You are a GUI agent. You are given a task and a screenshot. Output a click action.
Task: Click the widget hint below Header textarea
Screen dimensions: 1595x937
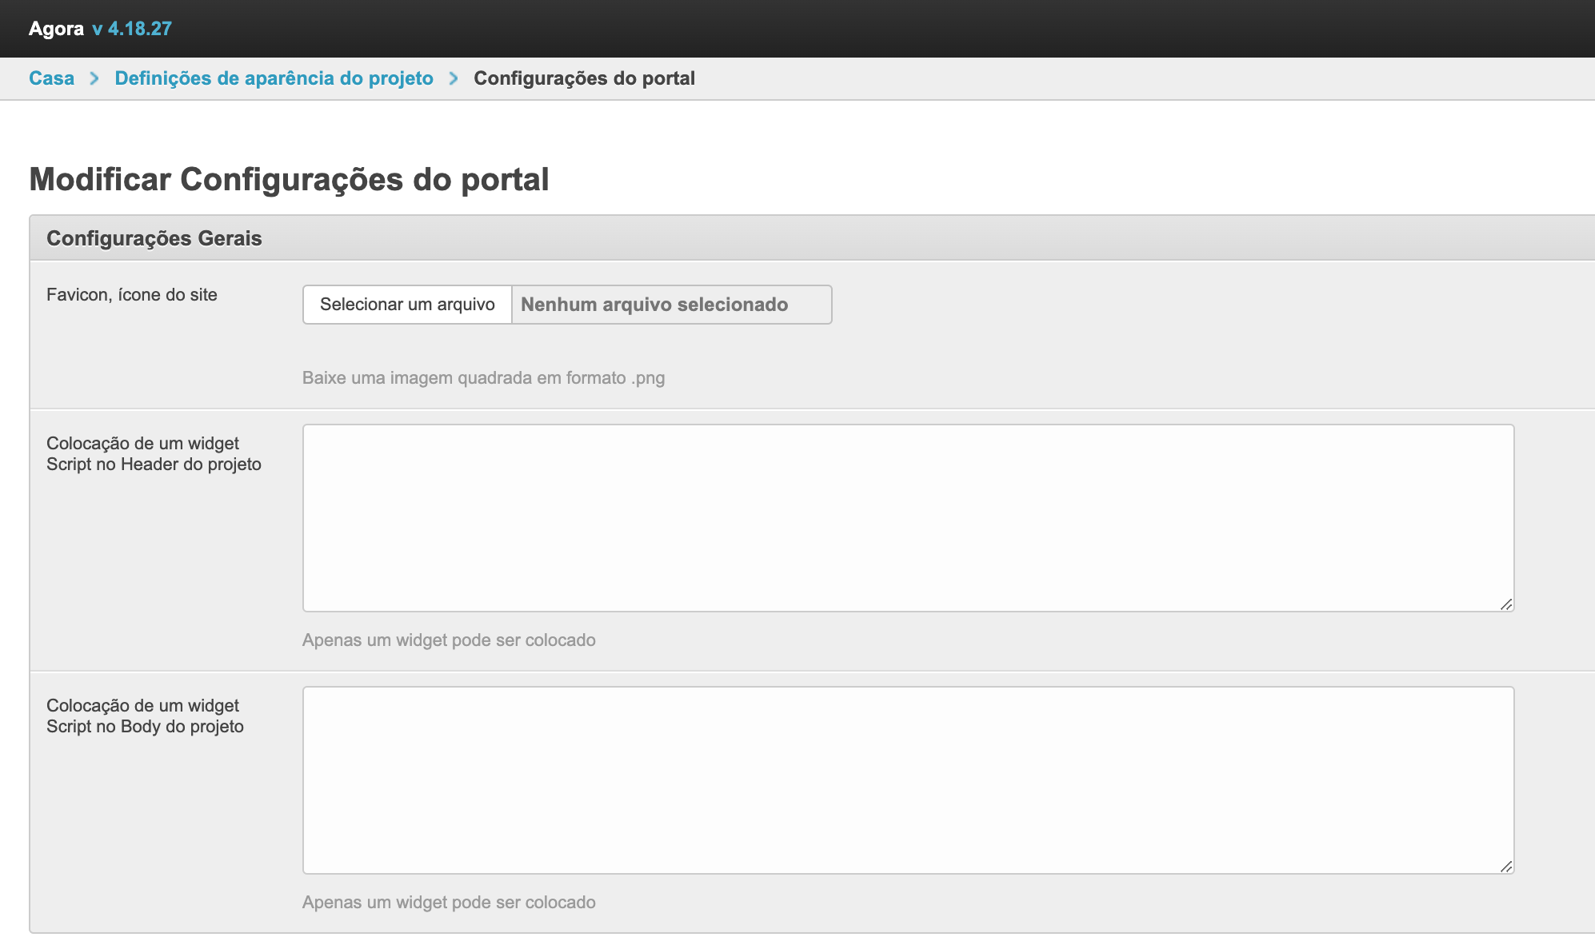tap(449, 640)
